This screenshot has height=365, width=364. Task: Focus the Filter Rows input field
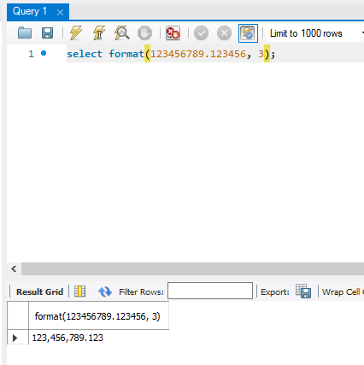210,291
